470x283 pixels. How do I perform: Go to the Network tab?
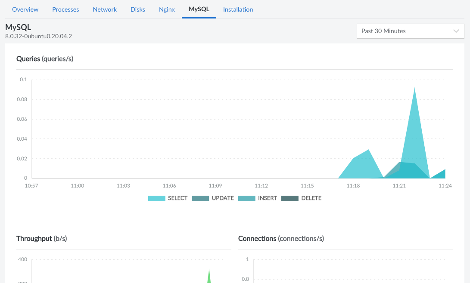point(105,9)
